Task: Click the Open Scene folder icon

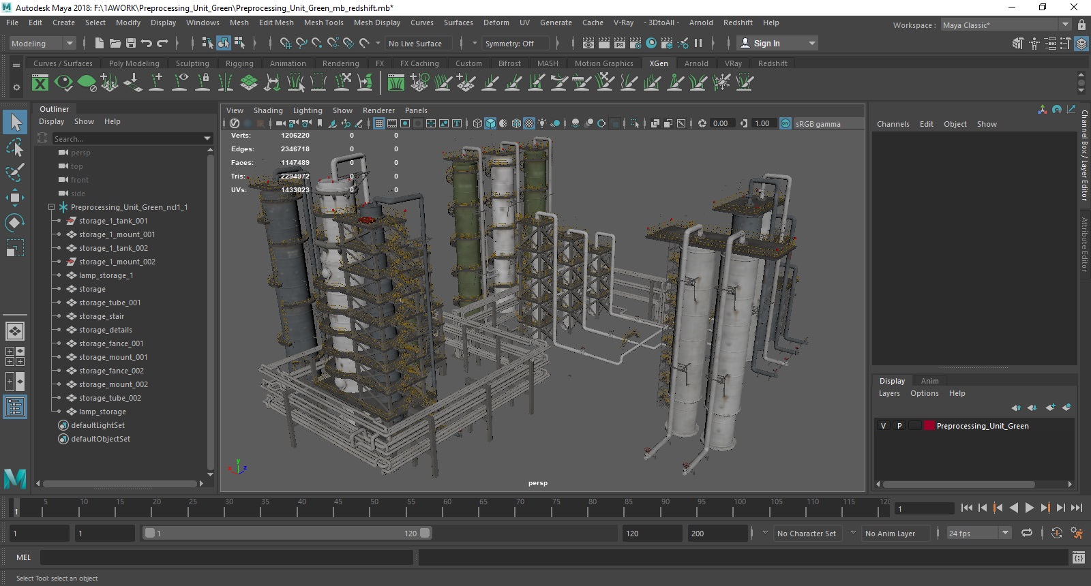Action: (x=115, y=43)
